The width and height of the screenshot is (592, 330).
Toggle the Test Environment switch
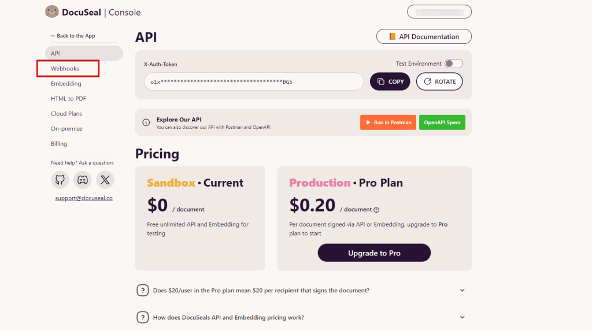(453, 64)
